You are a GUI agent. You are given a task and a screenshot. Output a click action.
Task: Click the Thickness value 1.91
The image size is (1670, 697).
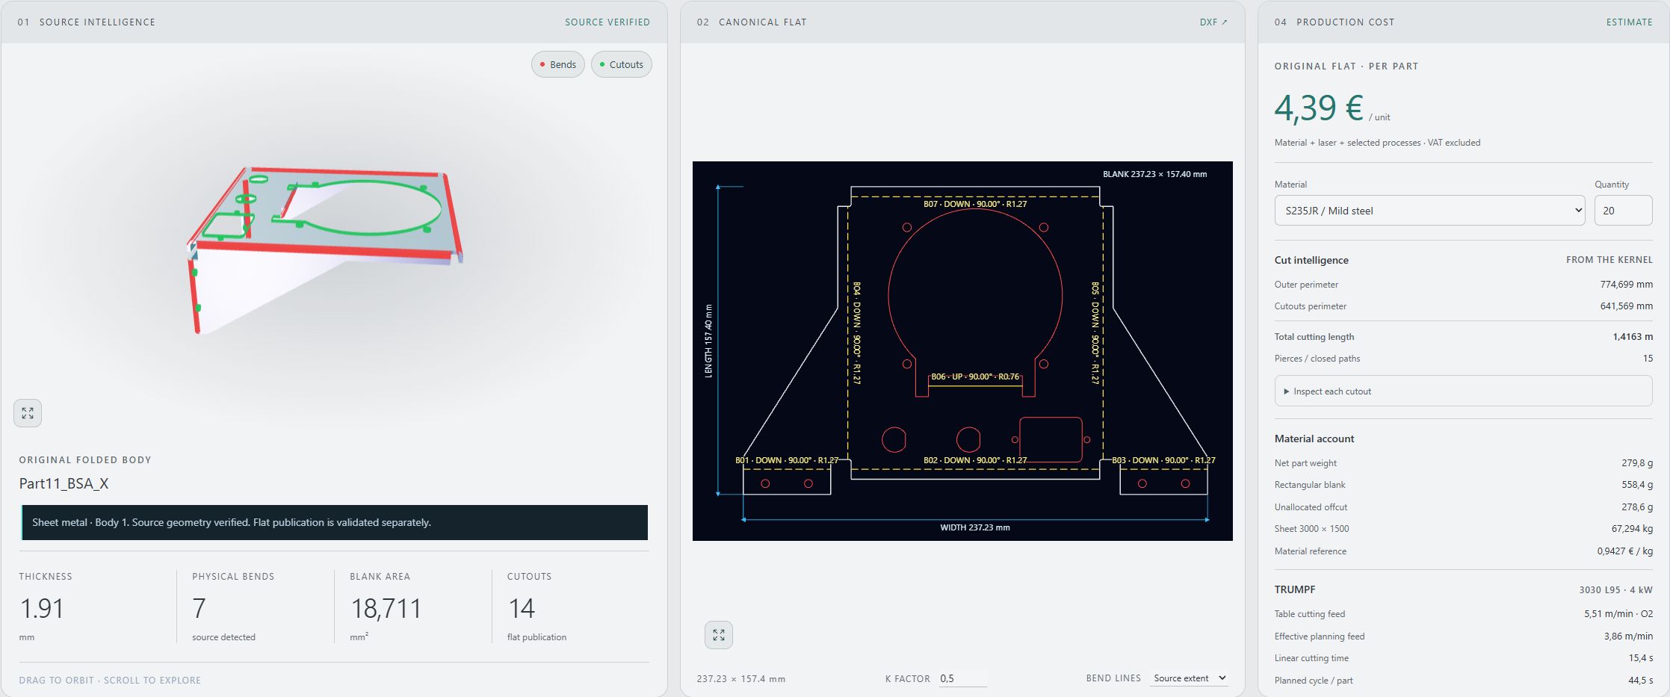click(42, 609)
